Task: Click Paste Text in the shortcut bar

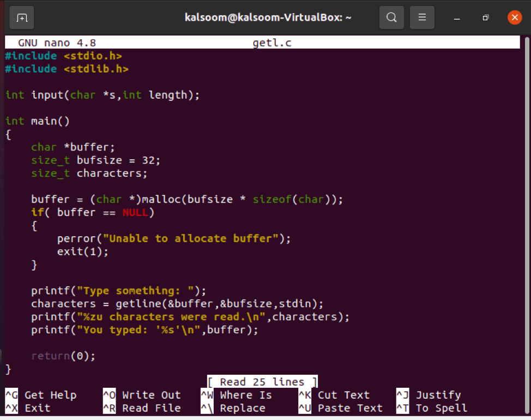Action: tap(350, 407)
